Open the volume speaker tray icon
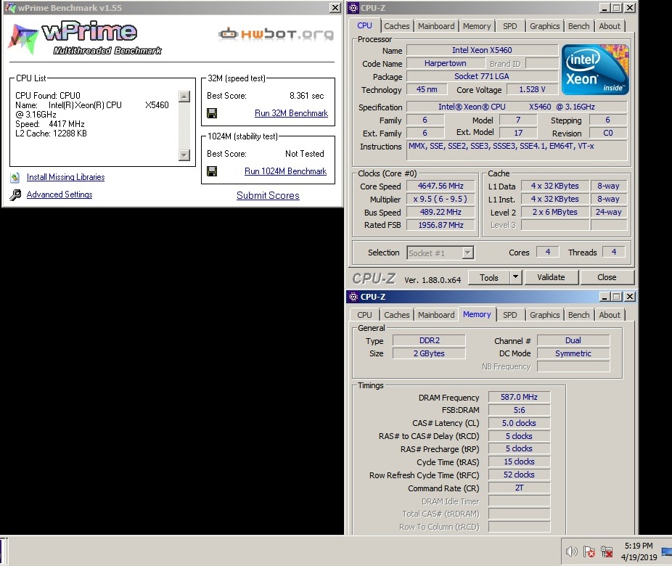Image resolution: width=672 pixels, height=566 pixels. [571, 551]
